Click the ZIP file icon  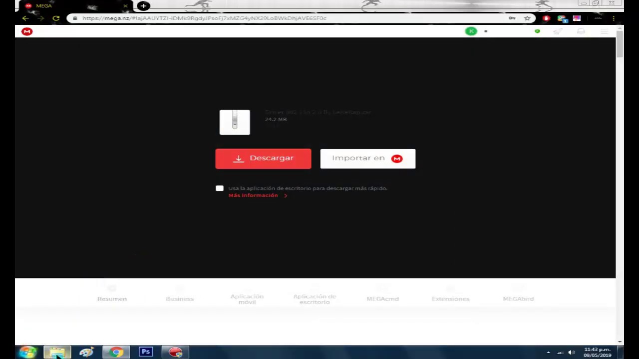[x=235, y=122]
